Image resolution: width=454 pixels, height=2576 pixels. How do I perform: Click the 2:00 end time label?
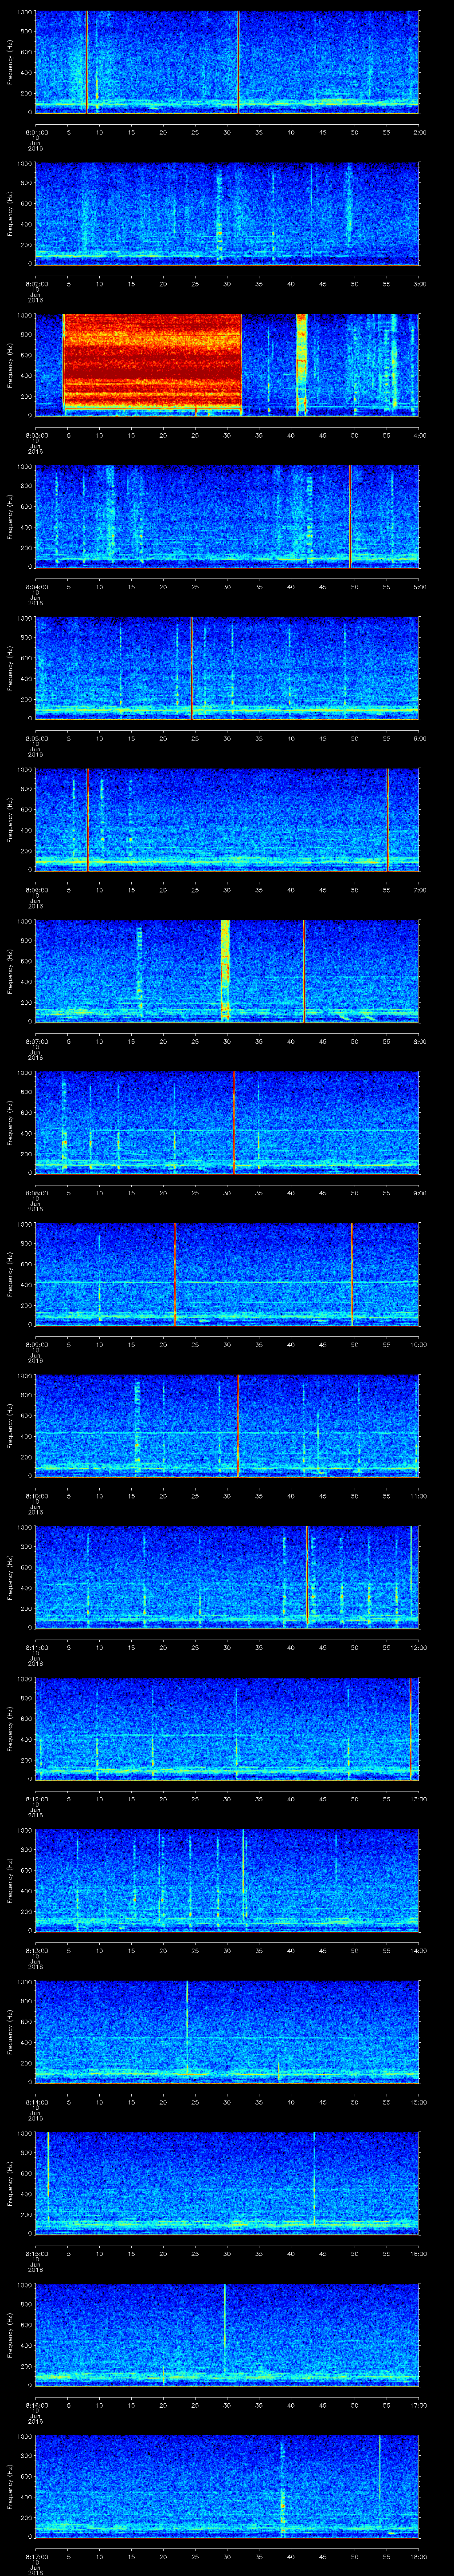tap(419, 132)
